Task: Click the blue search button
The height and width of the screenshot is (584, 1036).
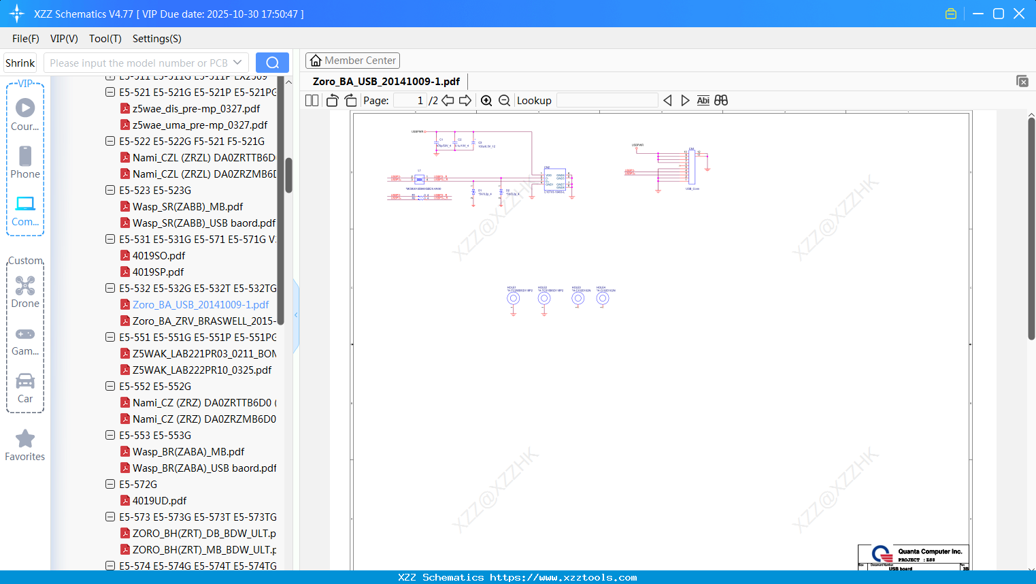Action: tap(272, 63)
